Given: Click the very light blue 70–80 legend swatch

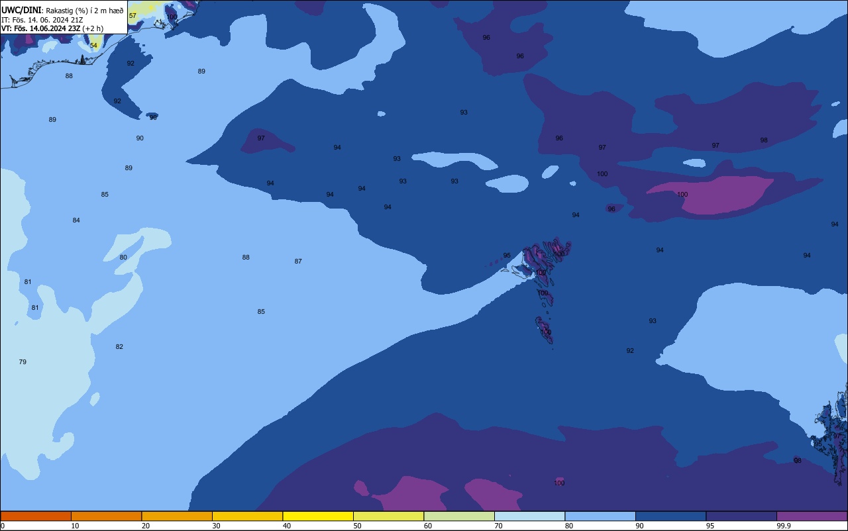Looking at the screenshot, I should coord(529,516).
